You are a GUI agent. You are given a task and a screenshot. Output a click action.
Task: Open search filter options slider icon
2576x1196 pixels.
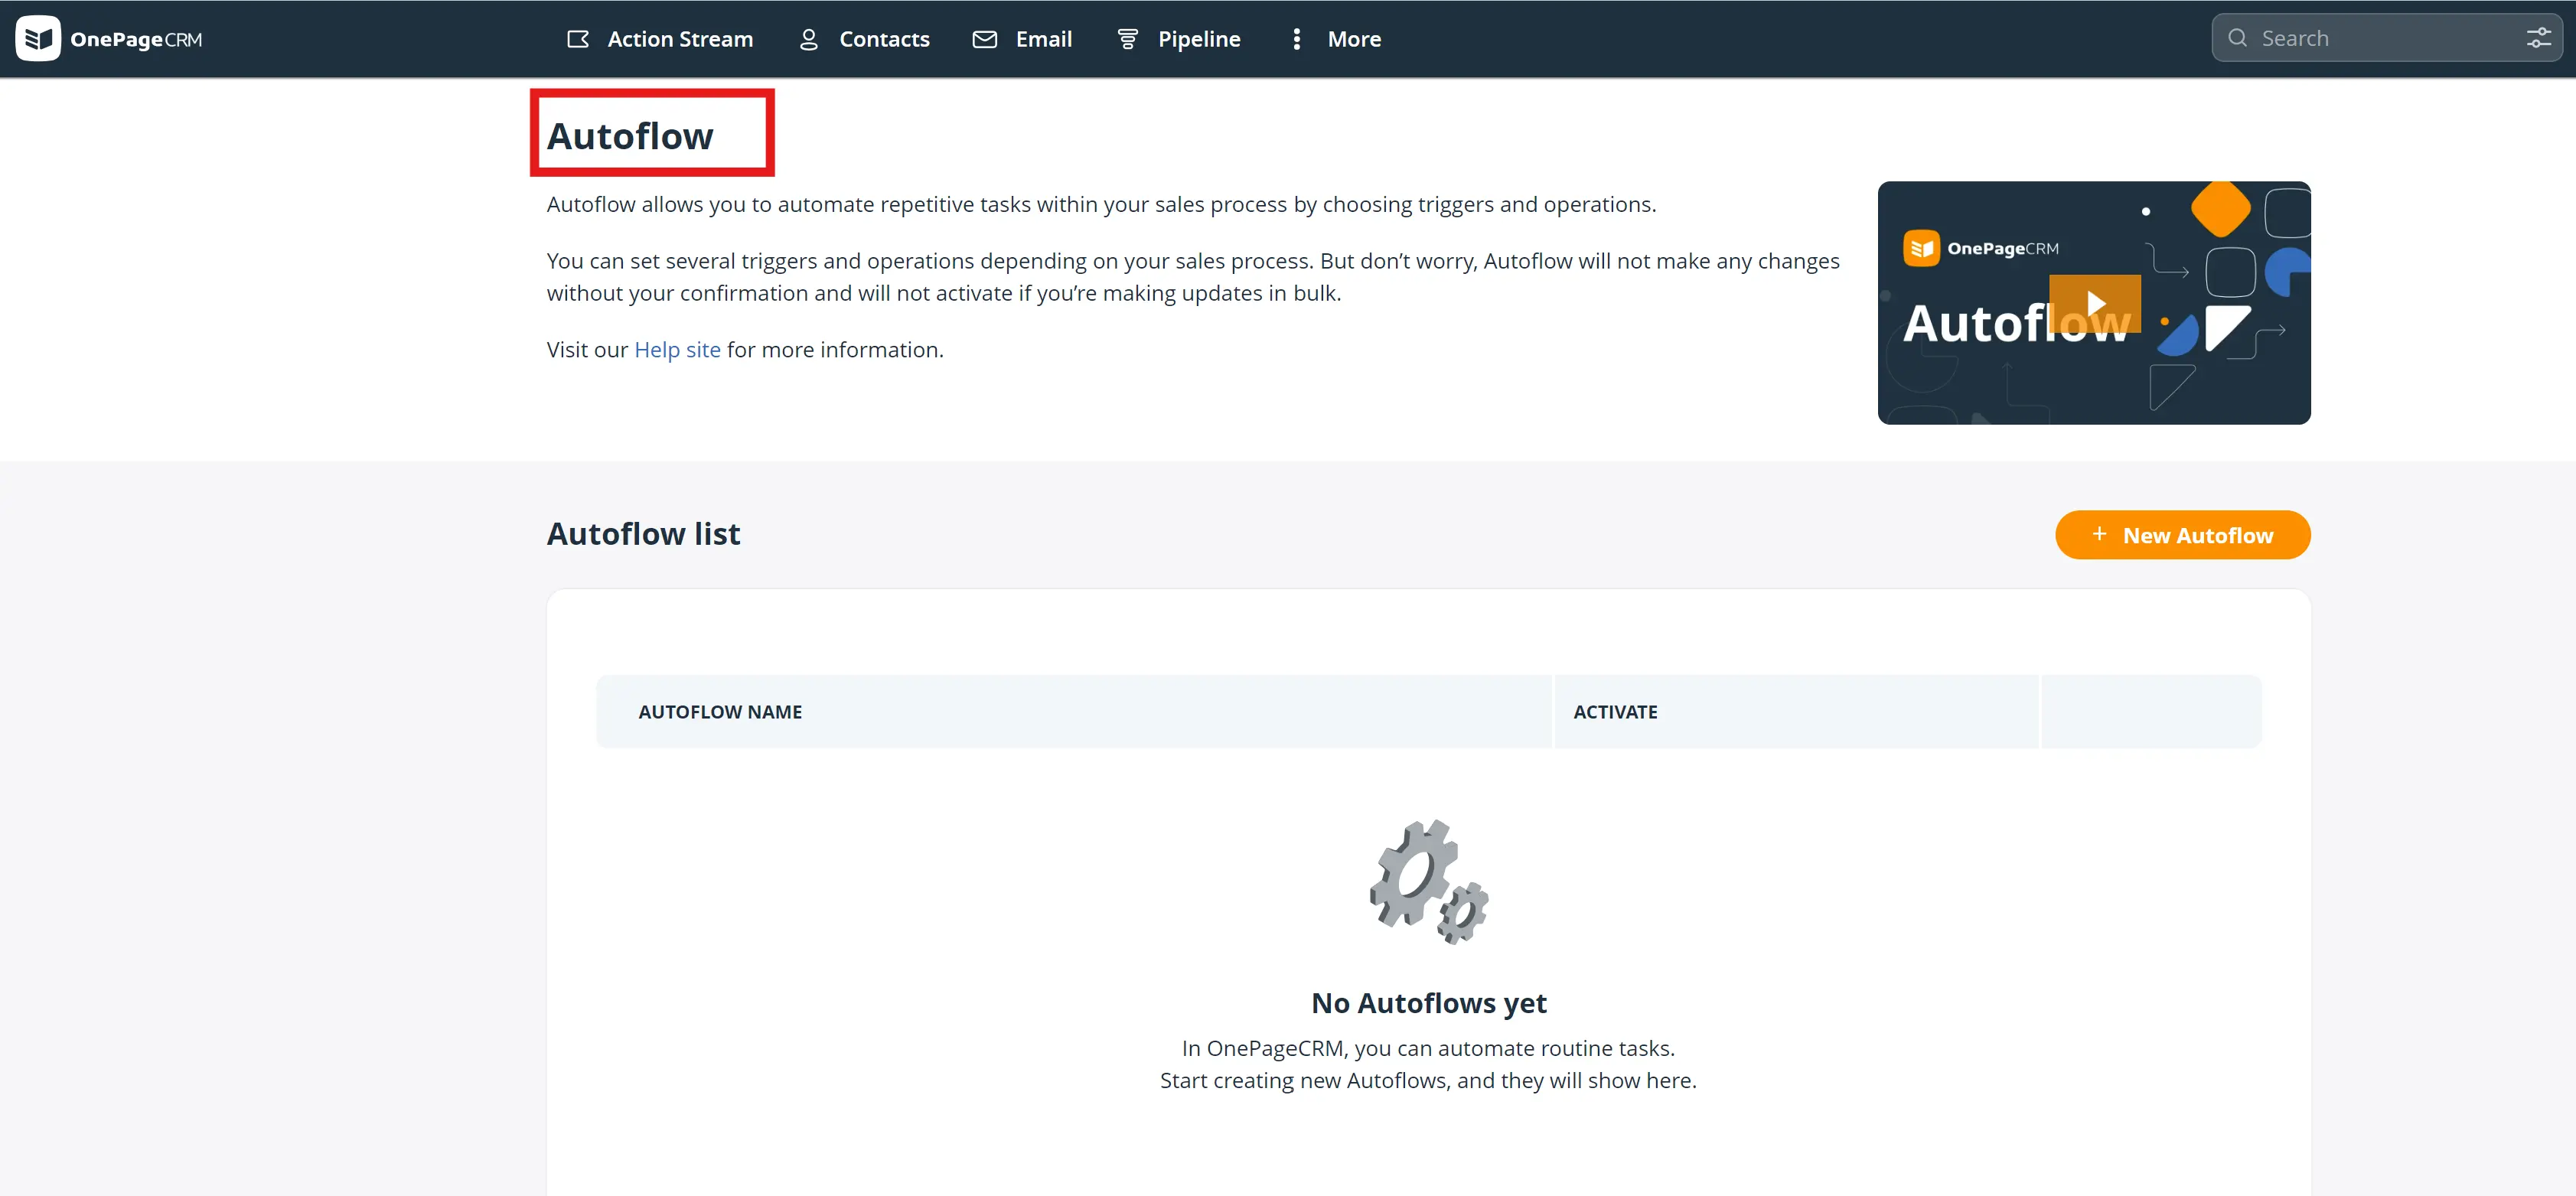click(2538, 38)
